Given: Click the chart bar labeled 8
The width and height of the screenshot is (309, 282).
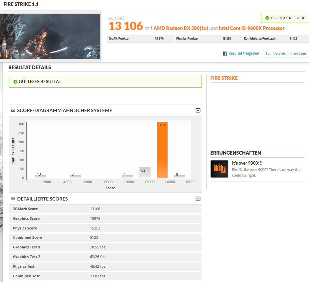Looking at the screenshot, I should (180, 177).
